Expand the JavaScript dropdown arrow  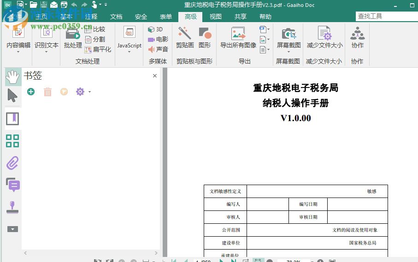point(130,52)
